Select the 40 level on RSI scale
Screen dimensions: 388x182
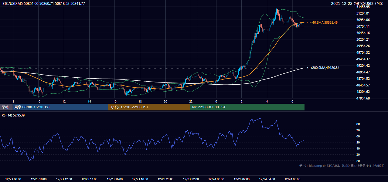[x=358, y=148]
